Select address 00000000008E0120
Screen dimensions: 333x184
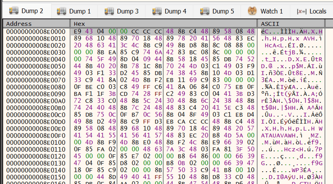[x=36, y=156]
